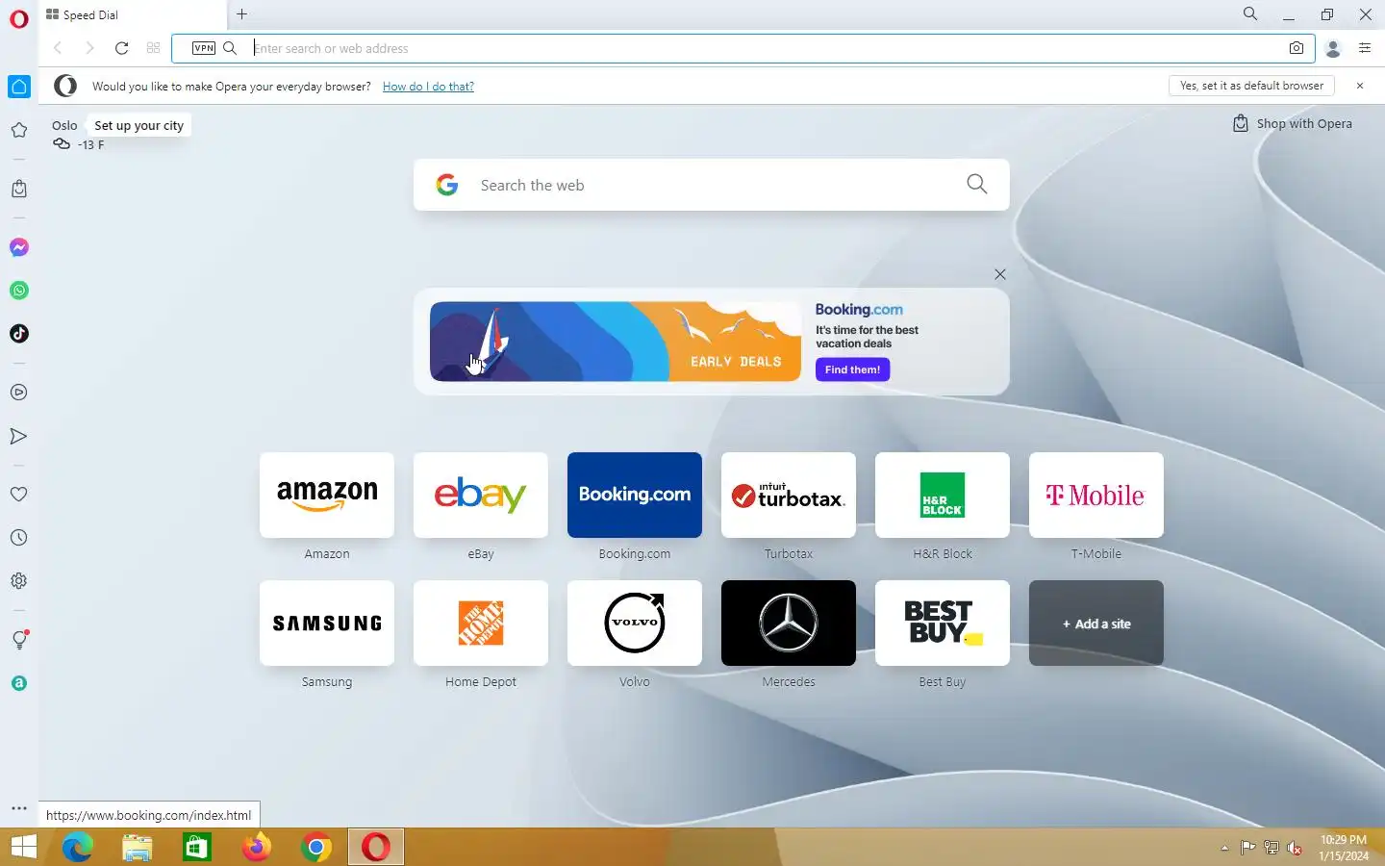Open the eBay speed dial tile
The image size is (1385, 866).
481,495
